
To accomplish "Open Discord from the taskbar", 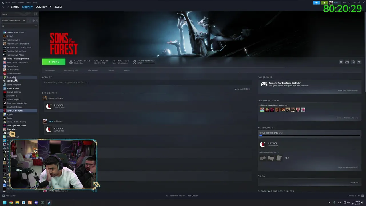I will tap(36, 203).
